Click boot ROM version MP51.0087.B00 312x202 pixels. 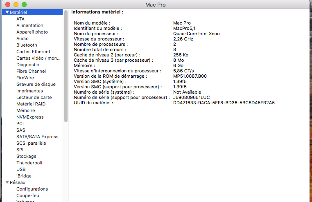click(x=190, y=76)
